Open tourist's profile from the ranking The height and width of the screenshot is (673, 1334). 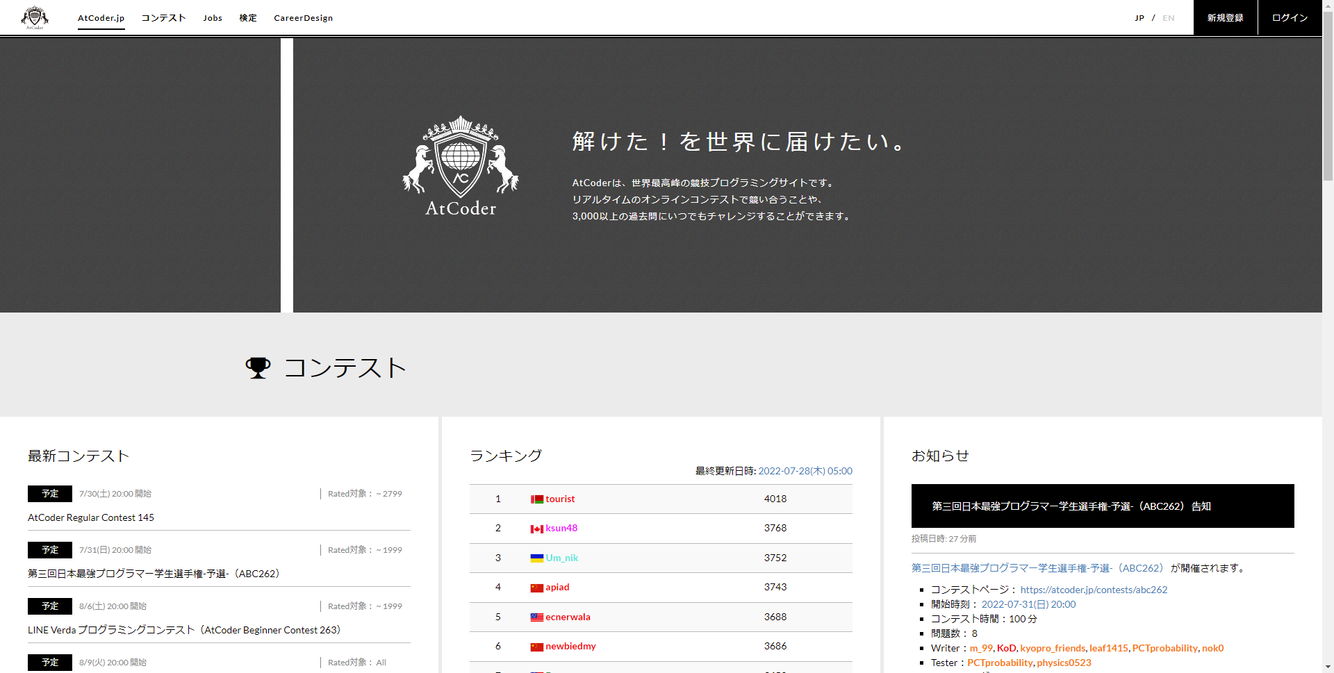click(x=560, y=499)
